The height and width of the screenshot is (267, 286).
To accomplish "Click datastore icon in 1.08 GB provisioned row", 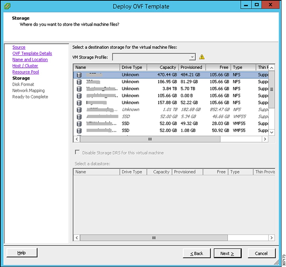I will click(79, 131).
